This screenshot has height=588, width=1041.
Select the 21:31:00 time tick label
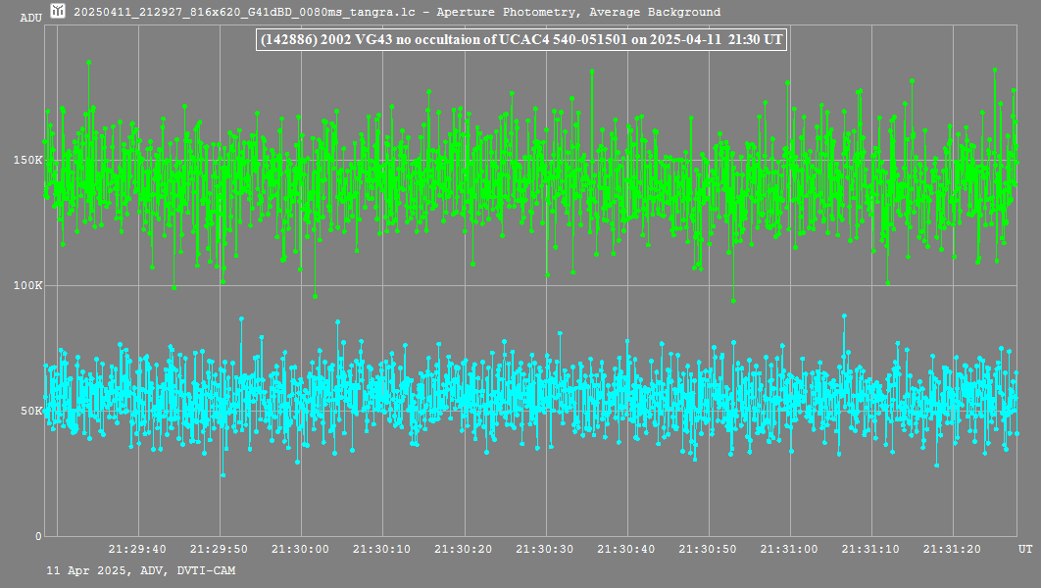click(x=789, y=550)
